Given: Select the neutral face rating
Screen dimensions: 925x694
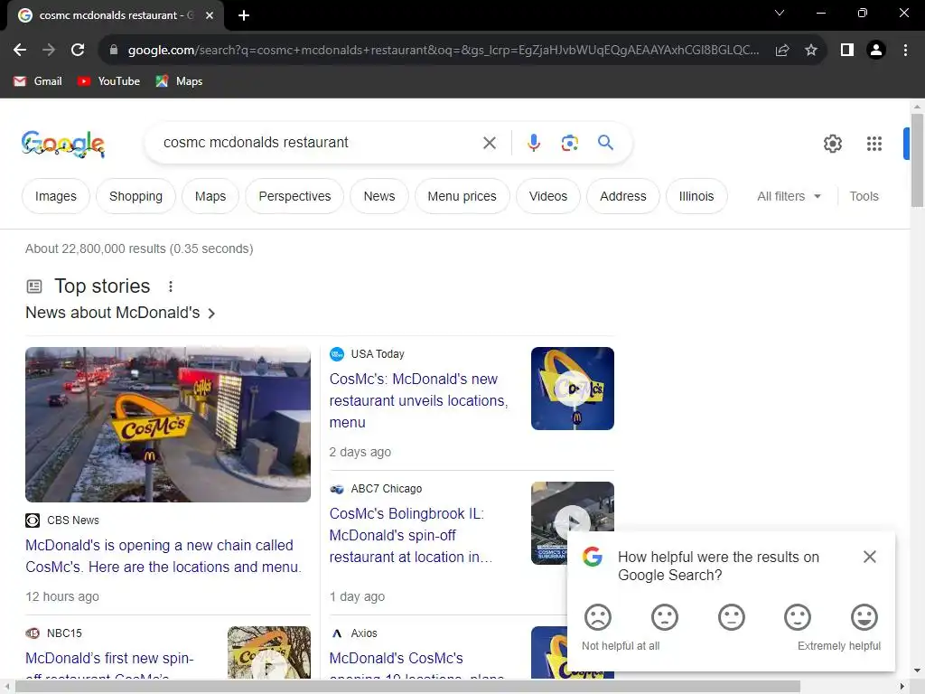Looking at the screenshot, I should click(732, 617).
